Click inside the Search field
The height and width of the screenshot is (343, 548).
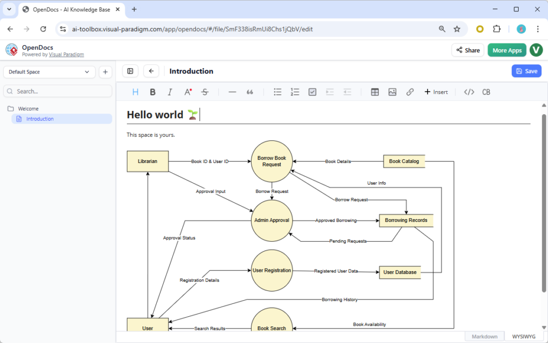click(x=57, y=91)
